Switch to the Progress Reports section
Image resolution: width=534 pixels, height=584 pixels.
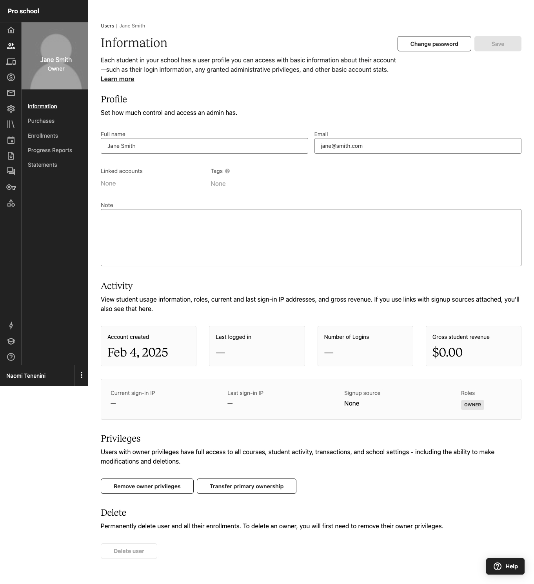50,150
